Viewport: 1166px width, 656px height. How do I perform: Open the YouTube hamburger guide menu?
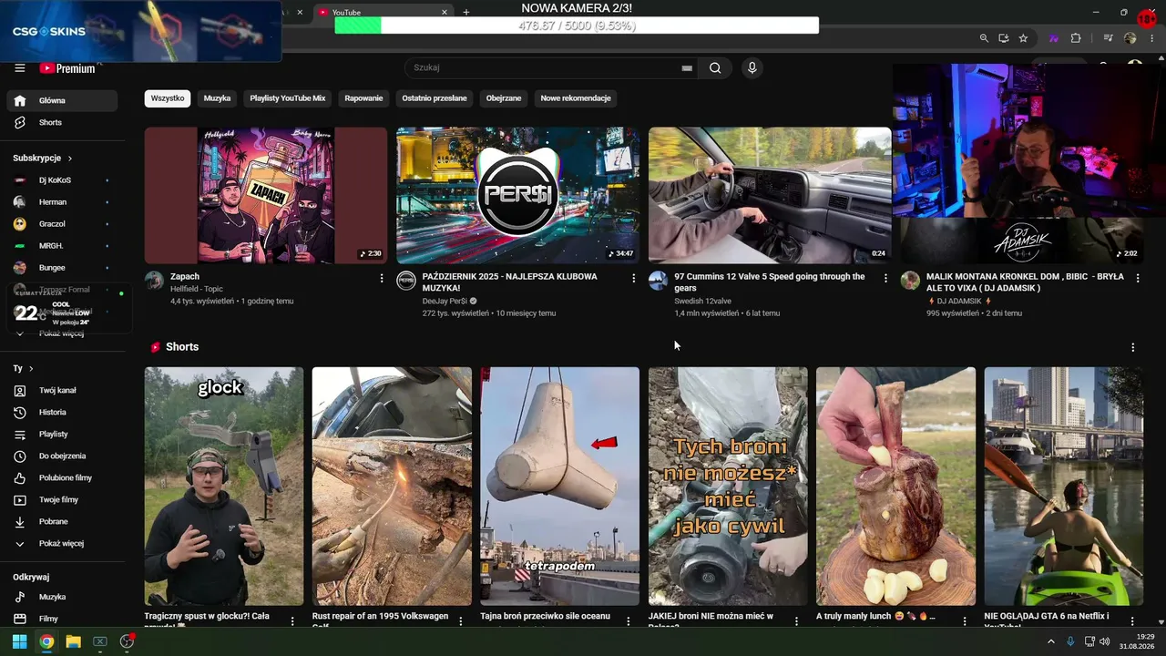click(x=20, y=68)
